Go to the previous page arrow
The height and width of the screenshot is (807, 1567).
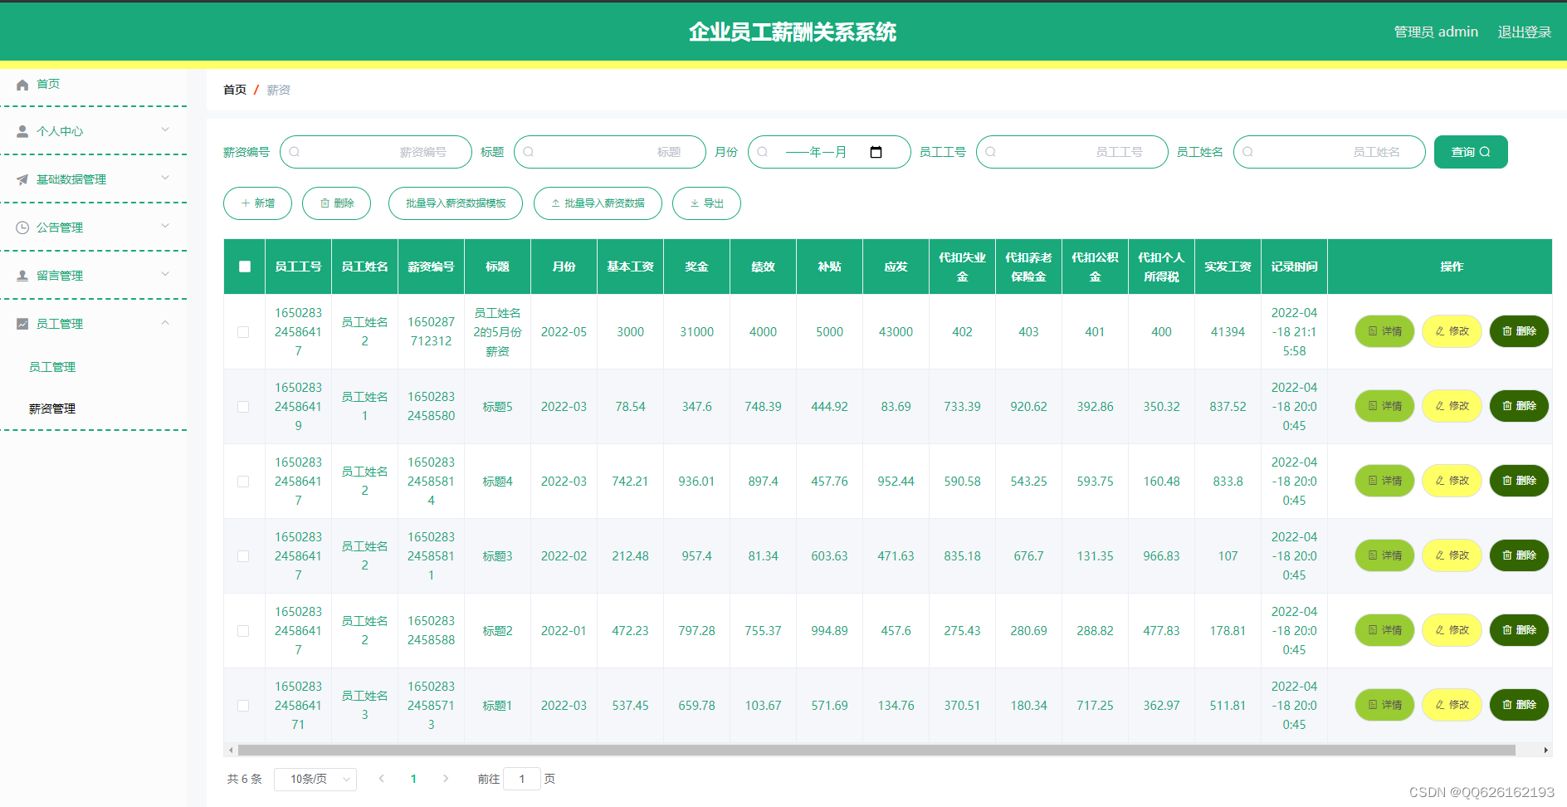(382, 779)
